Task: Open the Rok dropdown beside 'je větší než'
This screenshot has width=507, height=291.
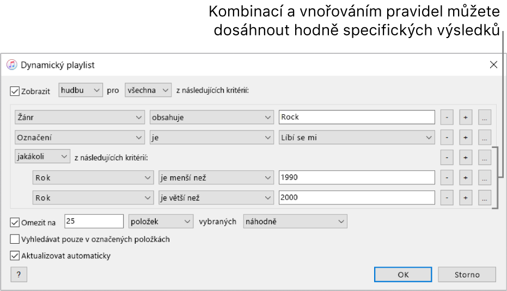Action: point(93,197)
